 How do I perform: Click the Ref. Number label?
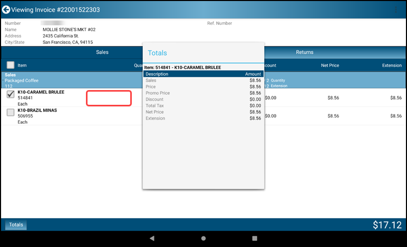pyautogui.click(x=219, y=23)
